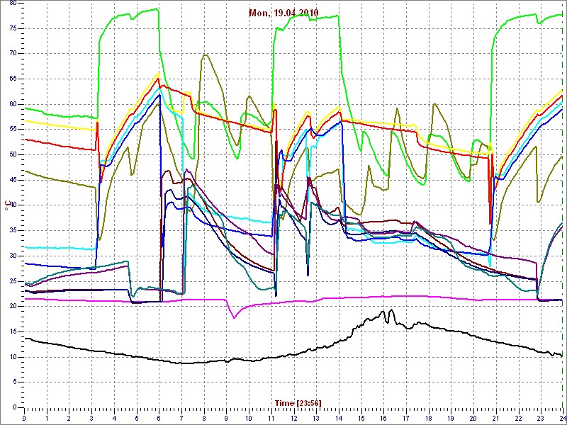Select the 0 label on temperature axis

(x=14, y=407)
